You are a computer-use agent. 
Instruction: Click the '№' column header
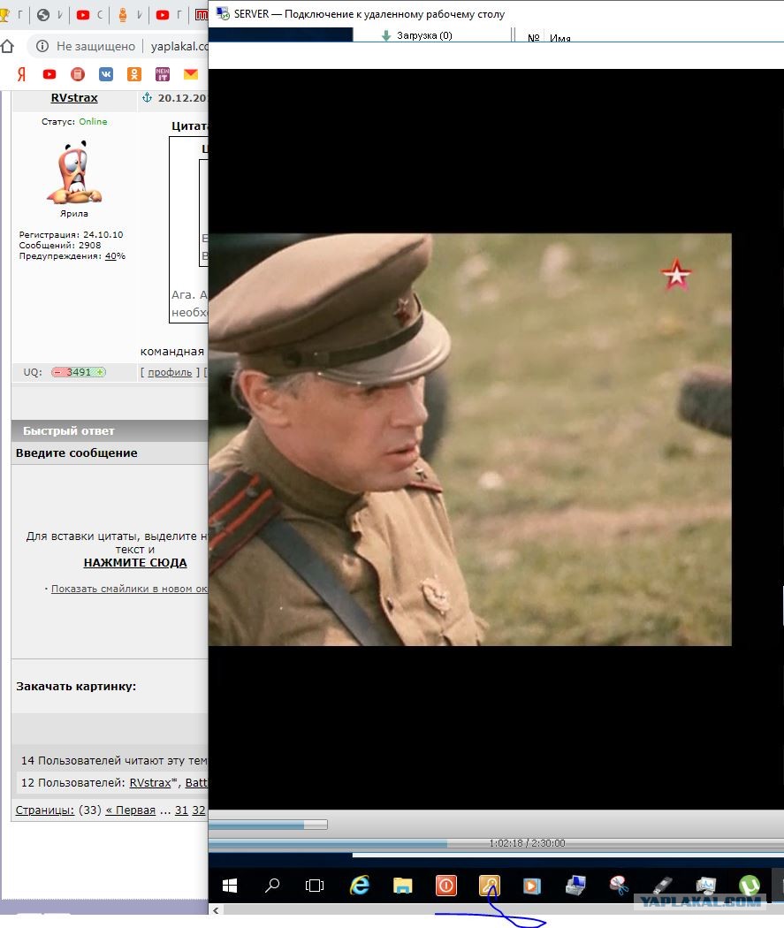coord(533,37)
